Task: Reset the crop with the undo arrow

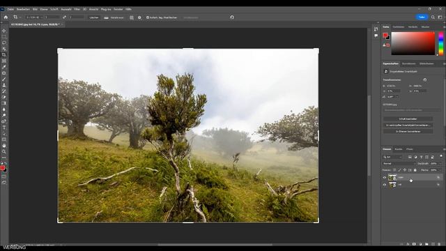Action: pyautogui.click(x=232, y=17)
